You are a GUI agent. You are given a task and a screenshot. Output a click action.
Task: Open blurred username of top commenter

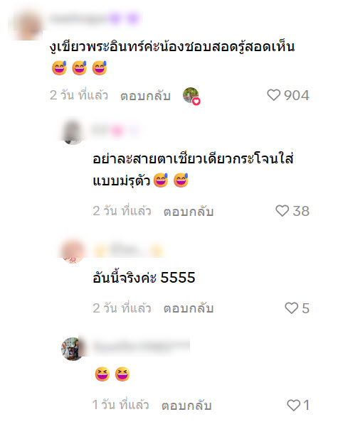coord(94,18)
